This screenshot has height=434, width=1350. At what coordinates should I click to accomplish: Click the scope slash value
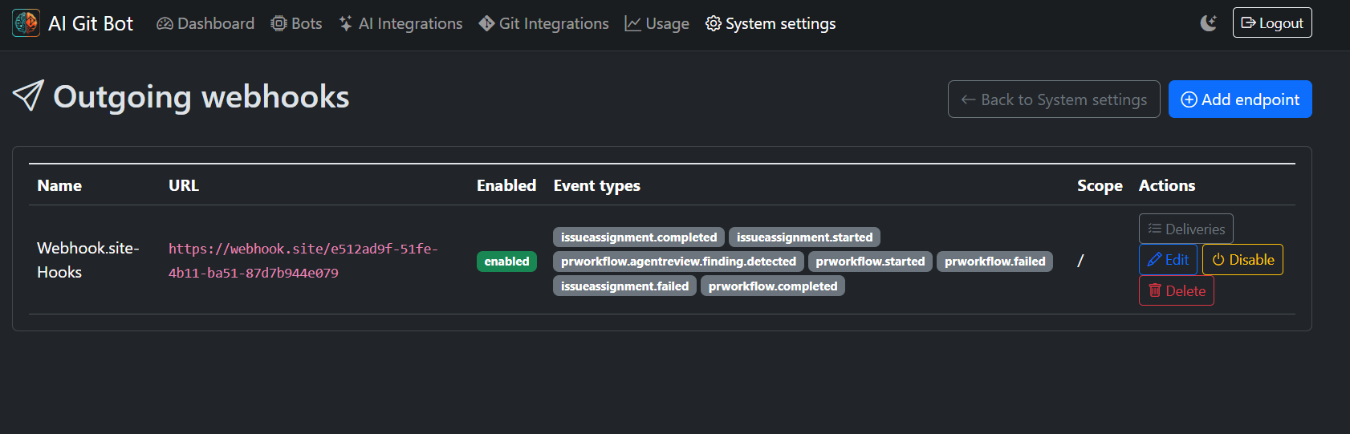(1080, 261)
